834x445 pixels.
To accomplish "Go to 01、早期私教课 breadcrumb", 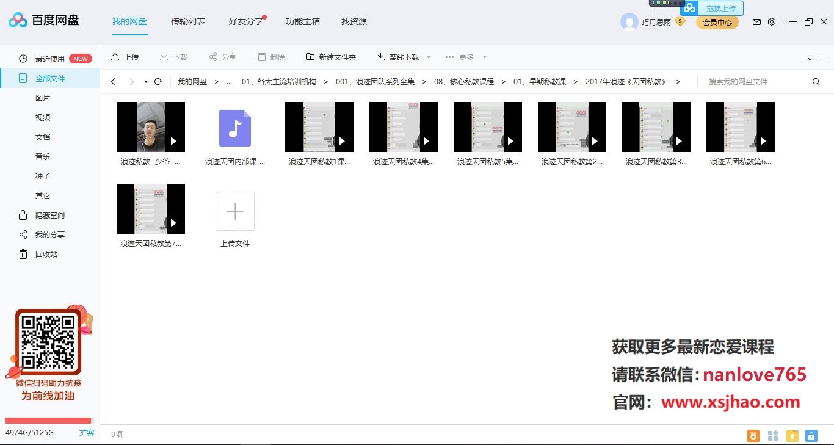I will [x=540, y=82].
